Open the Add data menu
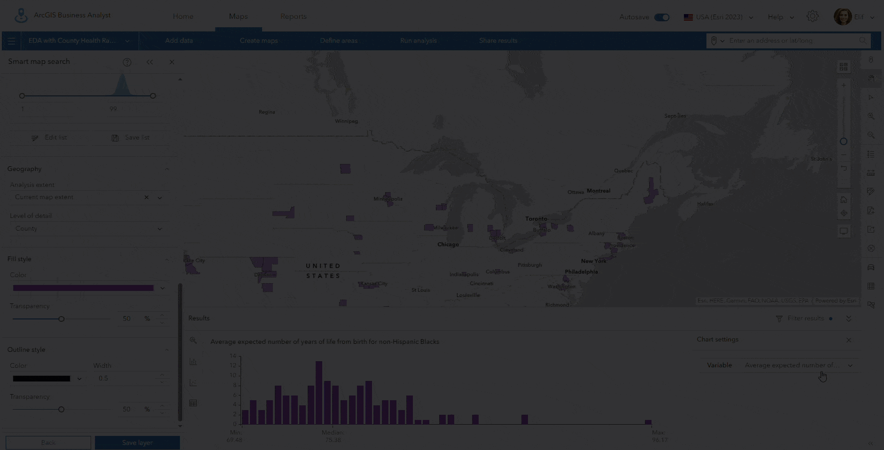The image size is (884, 450). pyautogui.click(x=179, y=41)
